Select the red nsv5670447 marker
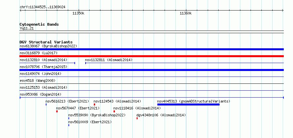Image resolution: width=293 pixels, height=138 pixels. [57, 111]
